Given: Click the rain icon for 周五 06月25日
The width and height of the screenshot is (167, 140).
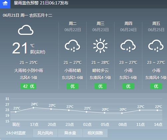Looking at the screenshot, I should (x=156, y=46).
